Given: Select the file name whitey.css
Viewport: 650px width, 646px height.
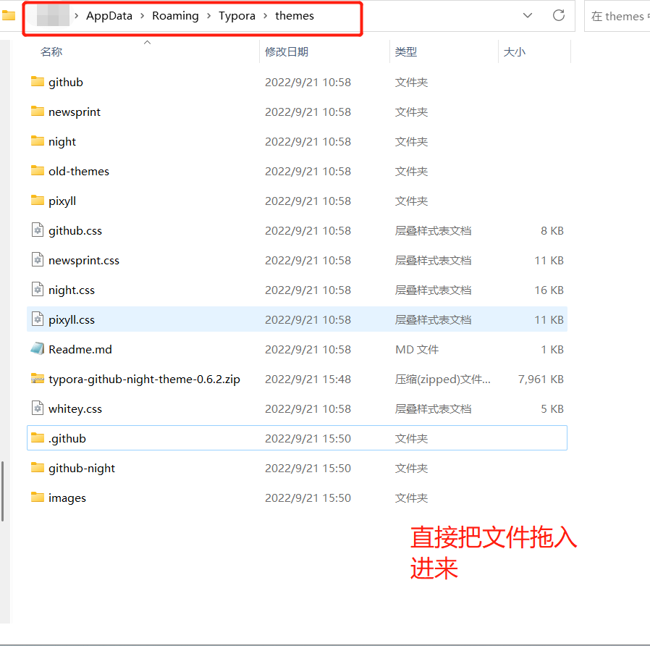Looking at the screenshot, I should coord(75,409).
